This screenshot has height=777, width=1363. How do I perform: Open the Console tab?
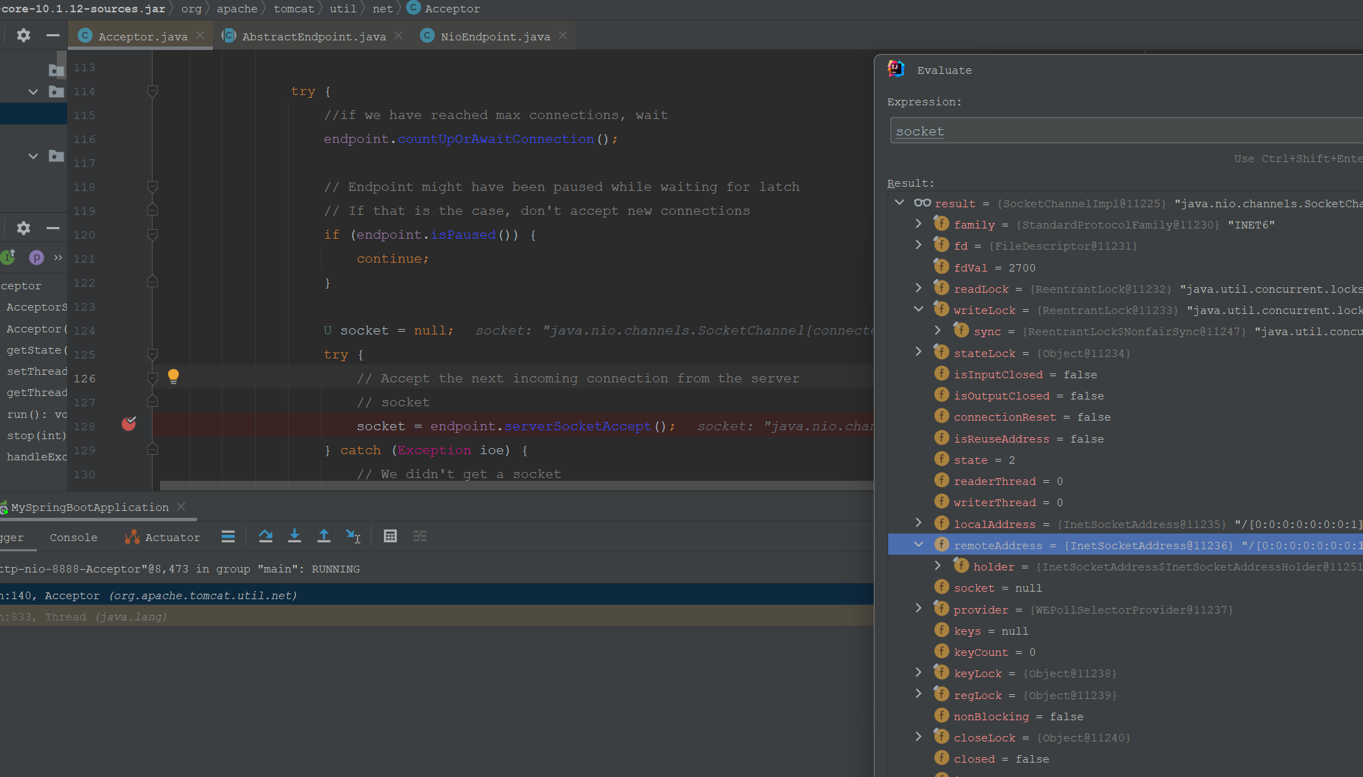(x=73, y=538)
